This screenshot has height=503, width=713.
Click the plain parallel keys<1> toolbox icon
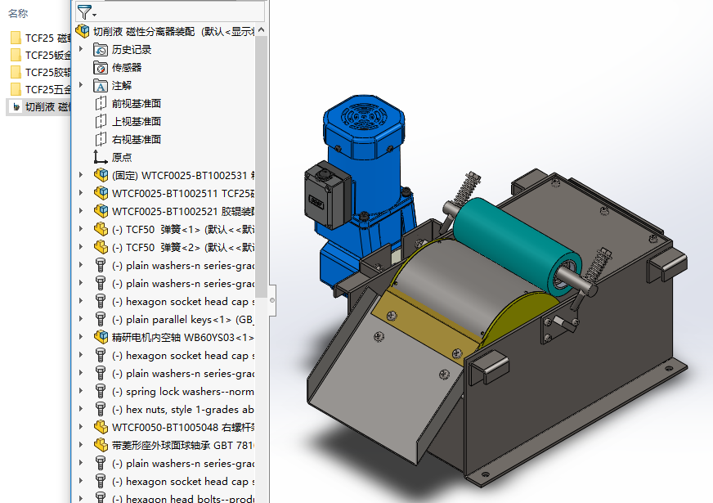[x=101, y=319]
